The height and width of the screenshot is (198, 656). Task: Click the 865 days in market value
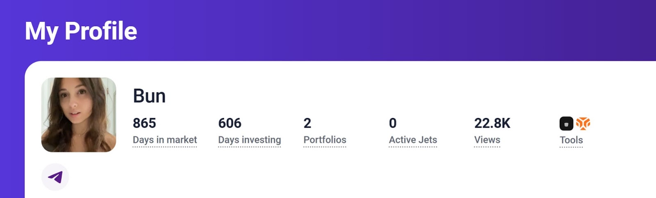tap(144, 123)
